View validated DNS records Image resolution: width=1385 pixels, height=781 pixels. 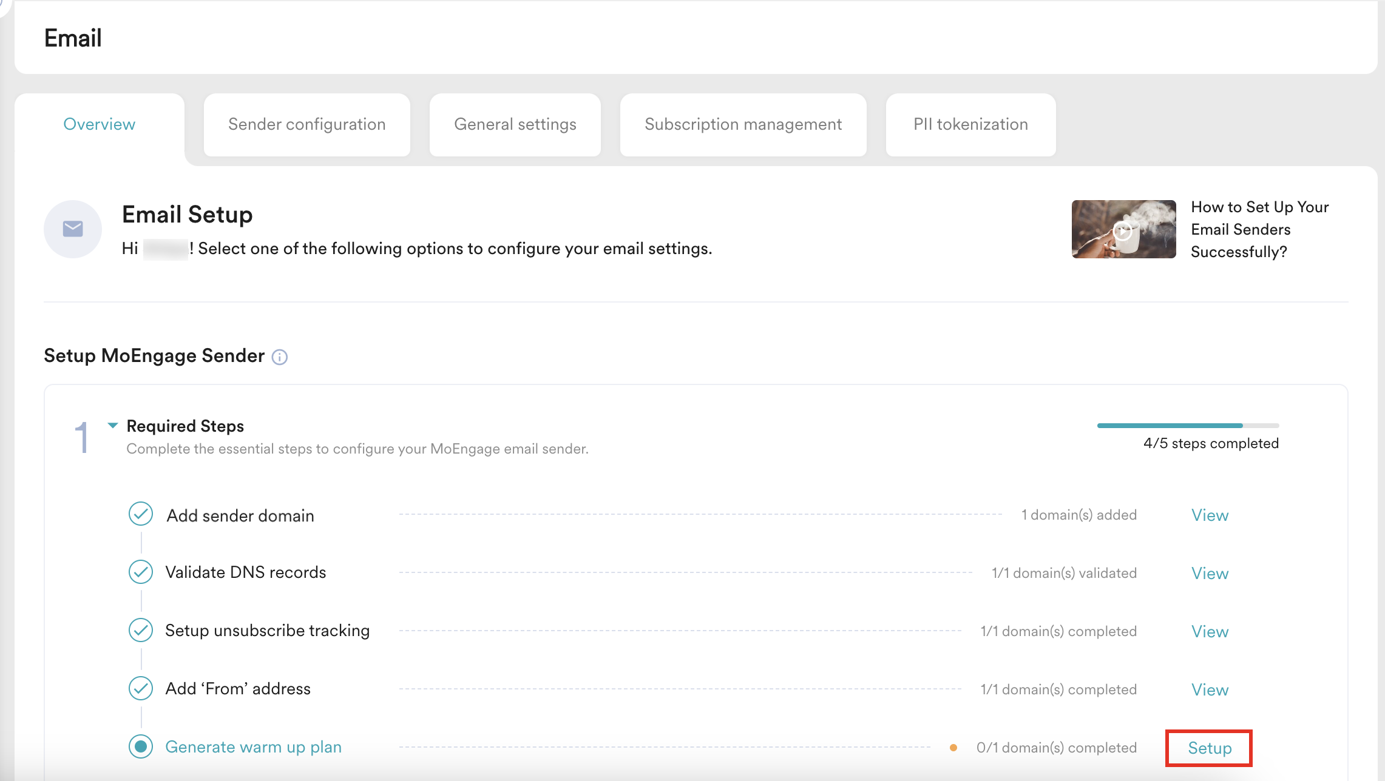[1210, 574]
